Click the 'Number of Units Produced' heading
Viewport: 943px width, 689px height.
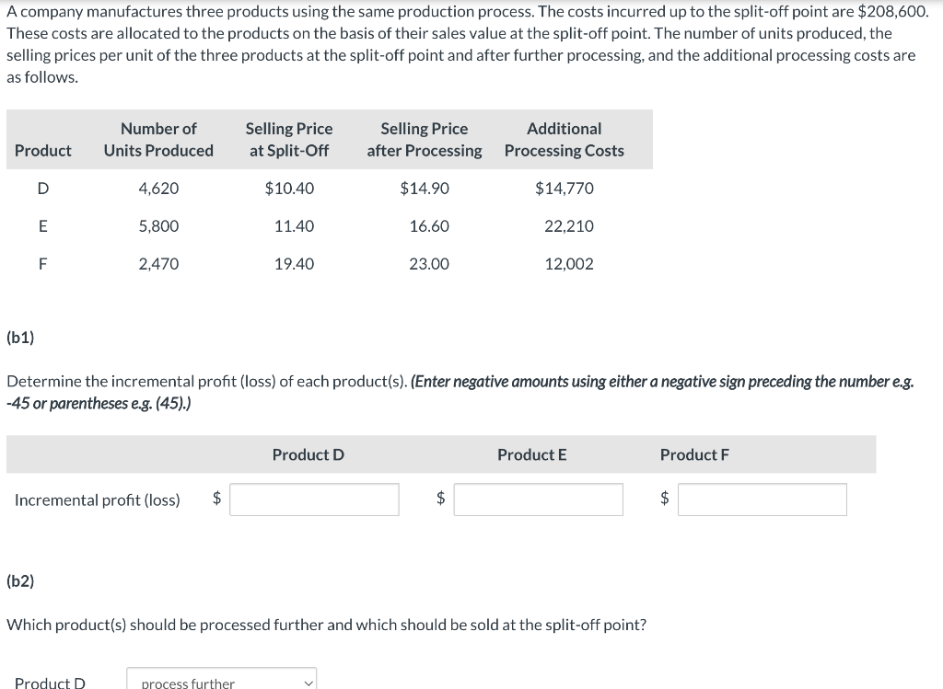158,139
